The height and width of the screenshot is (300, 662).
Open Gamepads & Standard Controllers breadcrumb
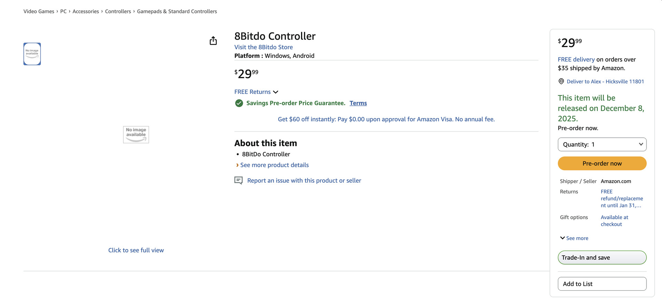click(177, 11)
